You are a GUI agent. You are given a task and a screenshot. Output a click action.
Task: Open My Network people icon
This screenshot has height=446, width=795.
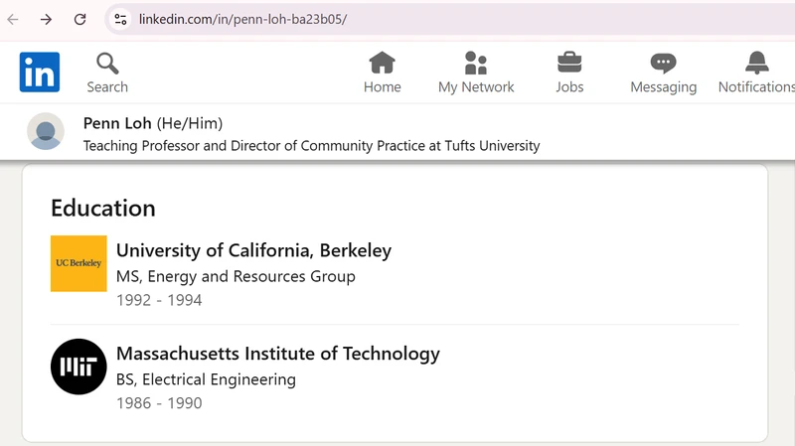pyautogui.click(x=476, y=63)
